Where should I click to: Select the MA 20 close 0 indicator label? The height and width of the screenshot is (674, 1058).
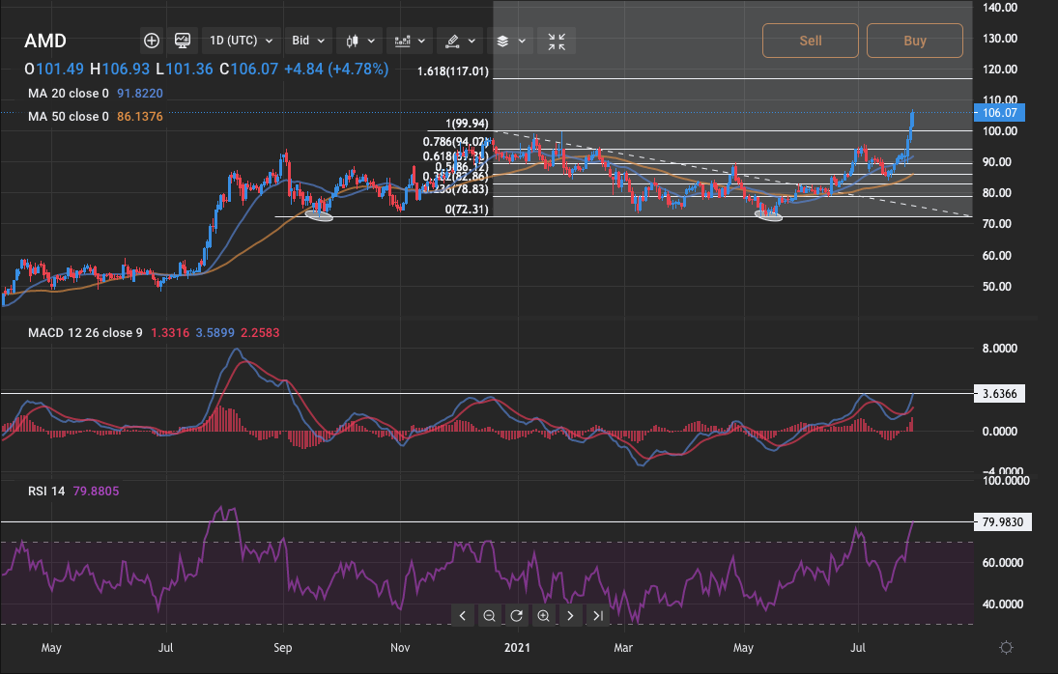point(69,93)
